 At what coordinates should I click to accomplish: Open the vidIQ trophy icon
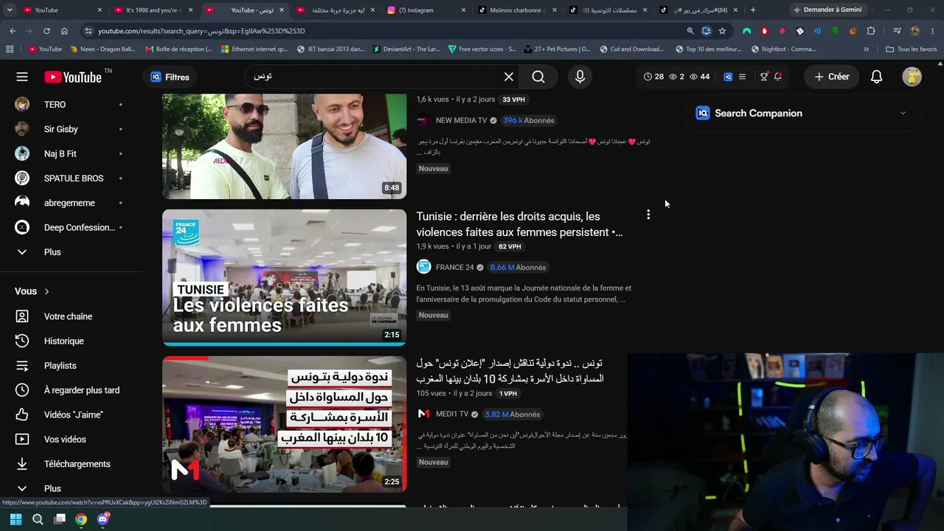(764, 77)
